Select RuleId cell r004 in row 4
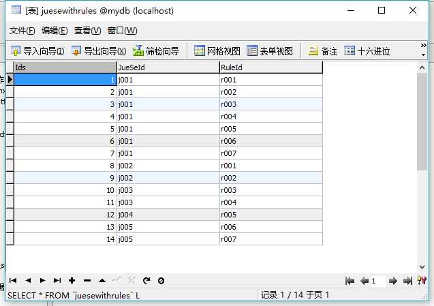Screen dimensions: 434x306 pyautogui.click(x=271, y=117)
